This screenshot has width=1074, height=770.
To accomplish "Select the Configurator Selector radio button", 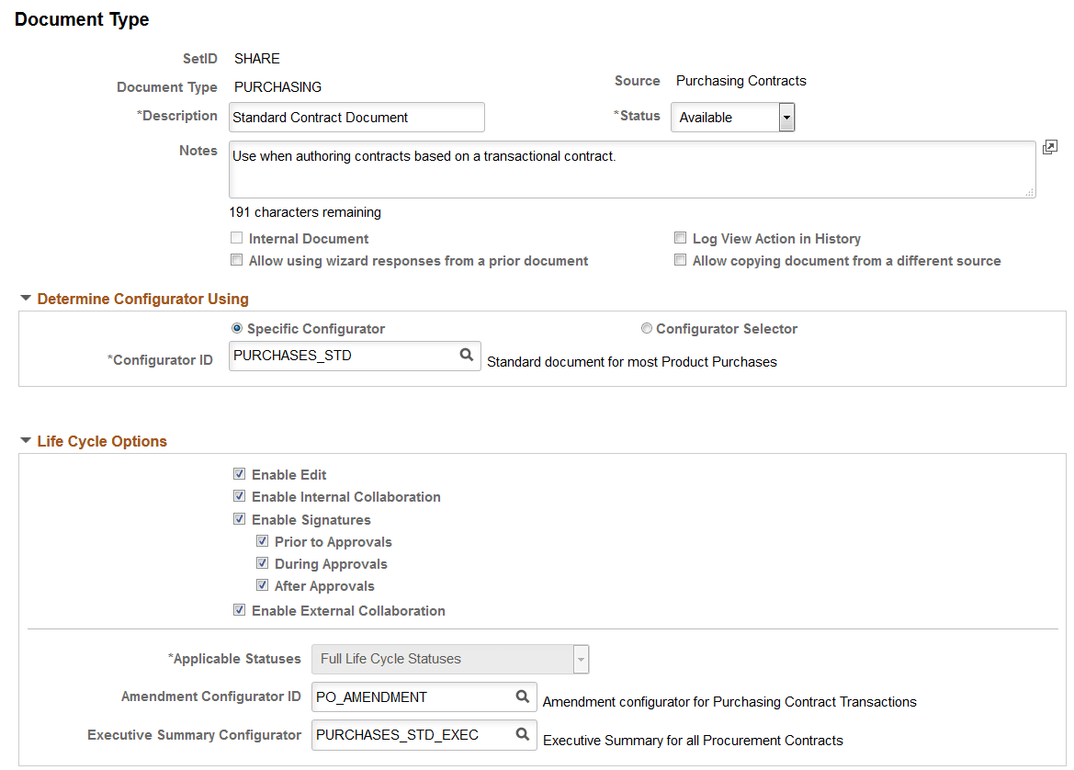I will 647,328.
